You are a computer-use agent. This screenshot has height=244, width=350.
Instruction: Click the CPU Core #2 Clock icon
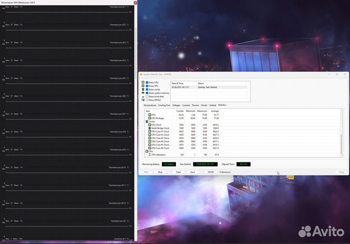(150, 135)
